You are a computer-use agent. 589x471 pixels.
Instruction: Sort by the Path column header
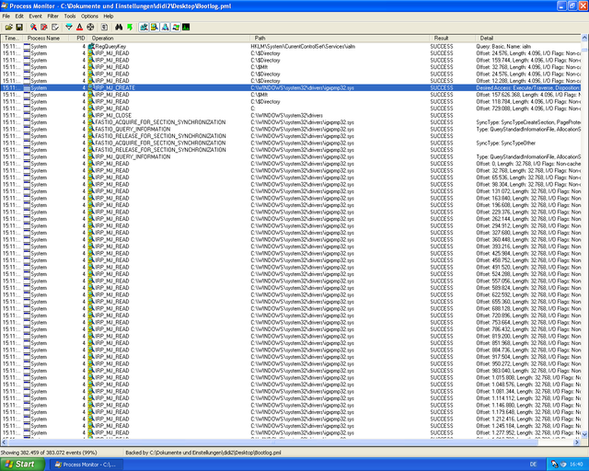click(340, 39)
